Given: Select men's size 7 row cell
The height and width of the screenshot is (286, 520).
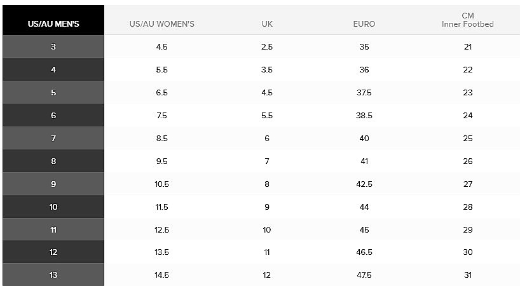Looking at the screenshot, I should 53,138.
